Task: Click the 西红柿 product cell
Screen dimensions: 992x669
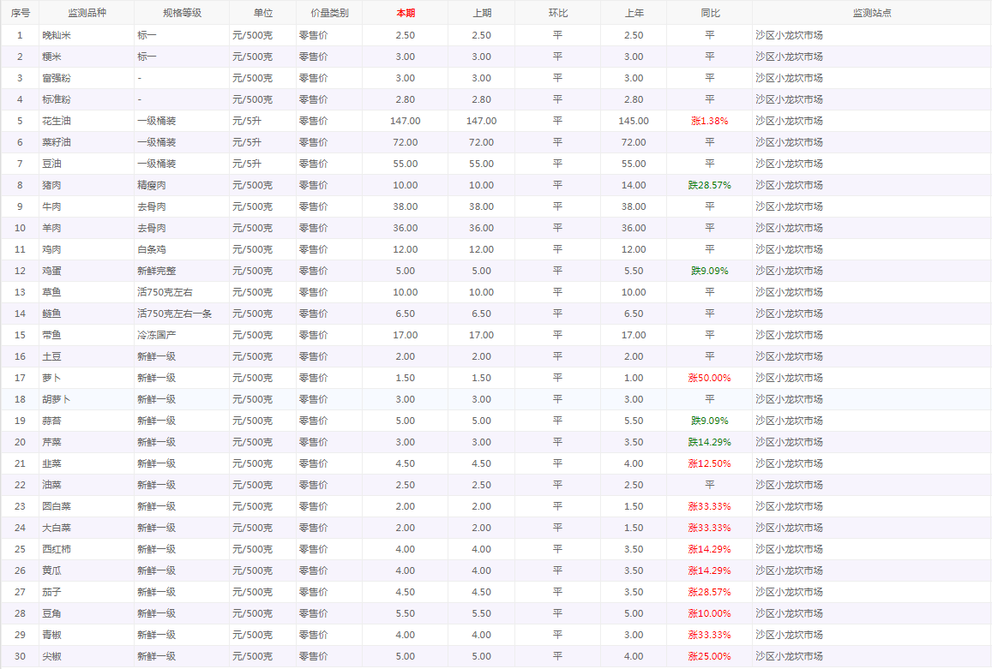Action: click(57, 549)
